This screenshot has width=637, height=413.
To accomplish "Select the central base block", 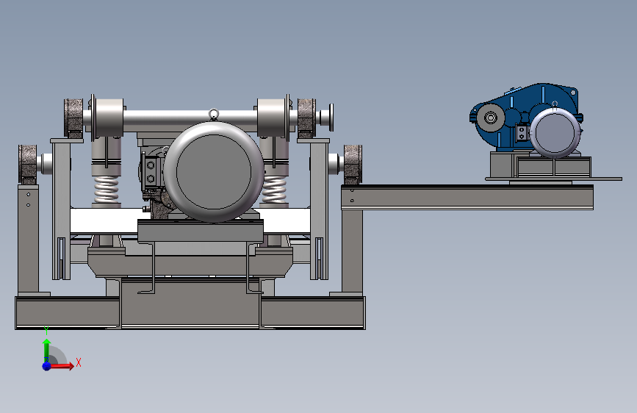I will pyautogui.click(x=190, y=303).
